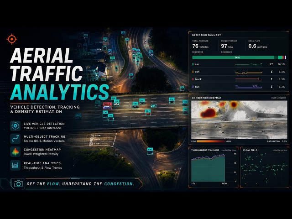Click the 'SATURATION 7.5%' readout
This screenshot has width=292, height=219.
tap(277, 141)
